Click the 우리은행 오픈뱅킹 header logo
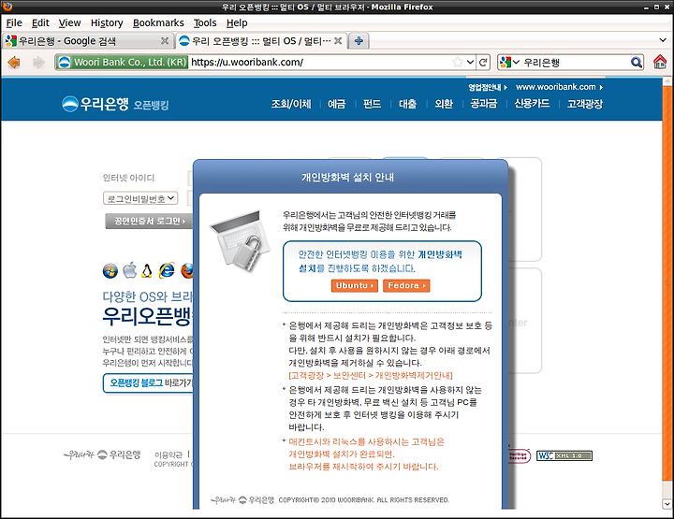Screen dimensions: 674x519 (x=115, y=104)
